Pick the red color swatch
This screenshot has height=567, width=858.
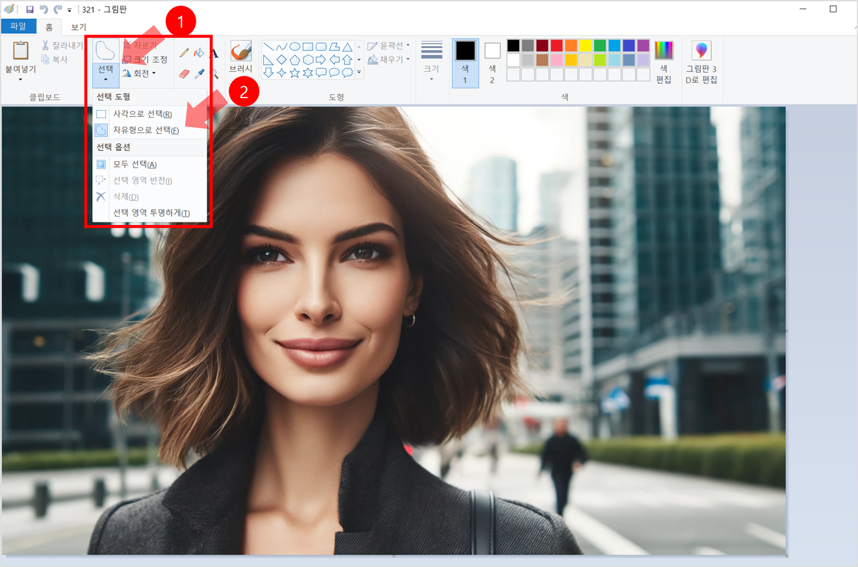click(x=556, y=46)
